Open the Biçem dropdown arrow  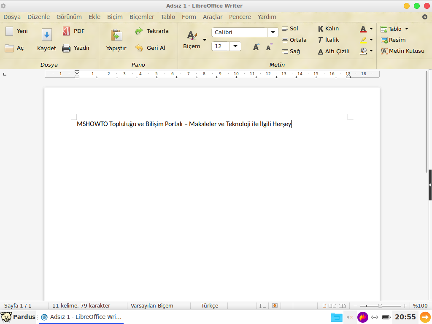point(205,40)
